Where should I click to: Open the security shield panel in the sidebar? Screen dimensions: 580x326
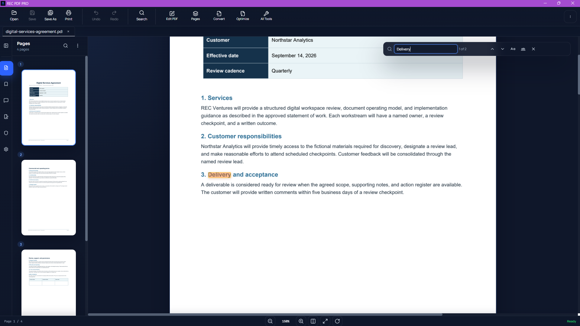(x=6, y=133)
